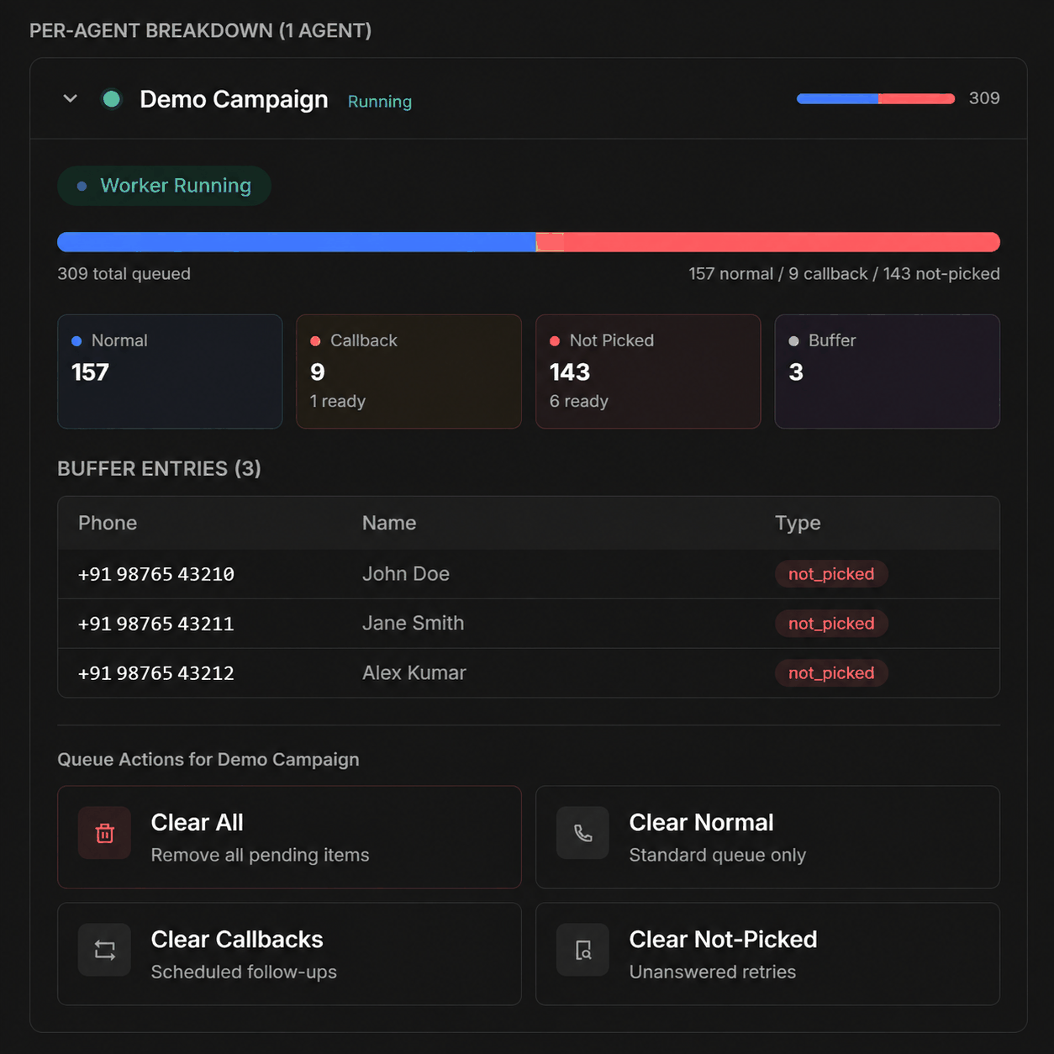Click the Type column header

798,523
